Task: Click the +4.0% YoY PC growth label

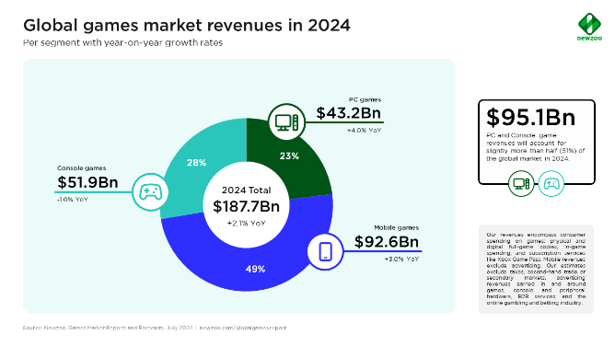Action: coord(364,130)
